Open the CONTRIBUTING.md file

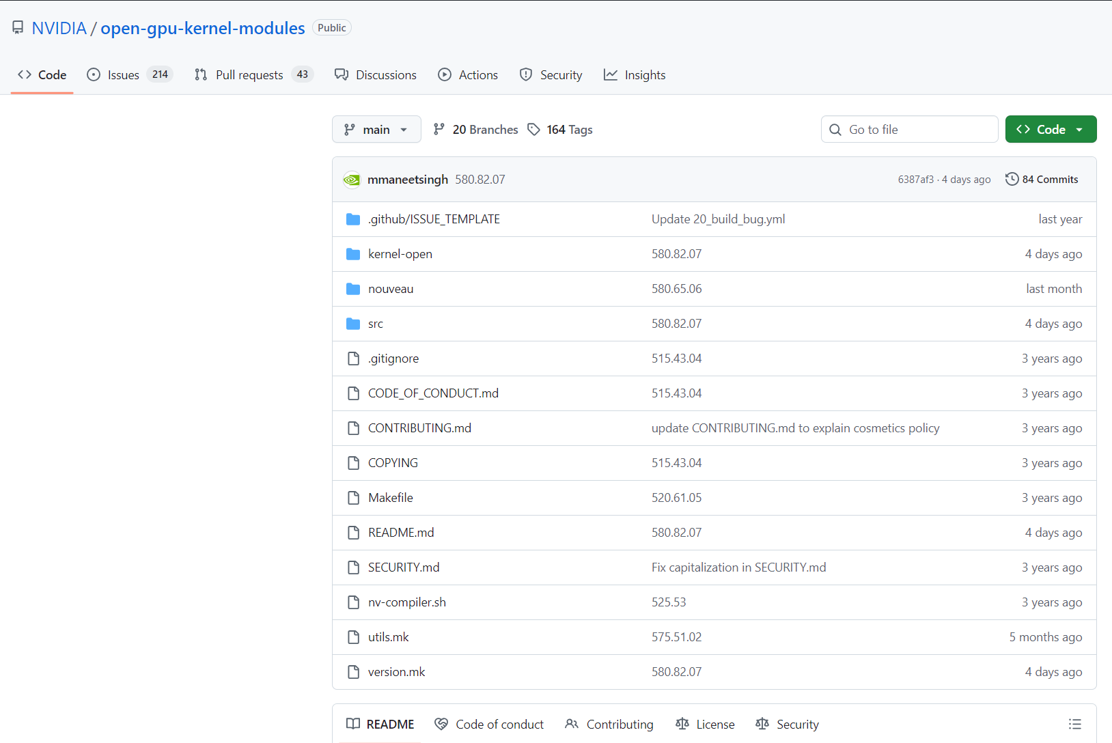tap(419, 427)
